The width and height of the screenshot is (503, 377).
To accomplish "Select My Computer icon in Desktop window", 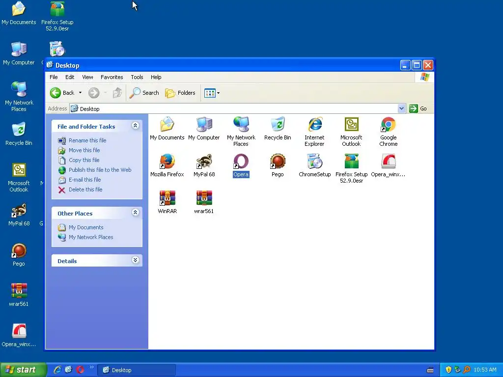I will point(204,129).
